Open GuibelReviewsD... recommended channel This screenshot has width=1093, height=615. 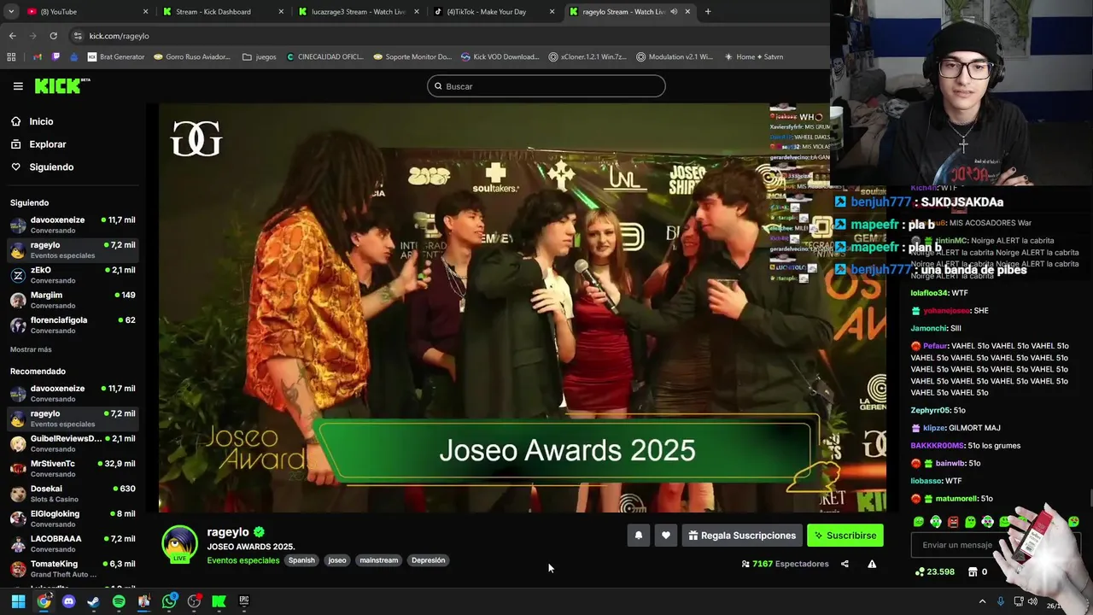73,443
